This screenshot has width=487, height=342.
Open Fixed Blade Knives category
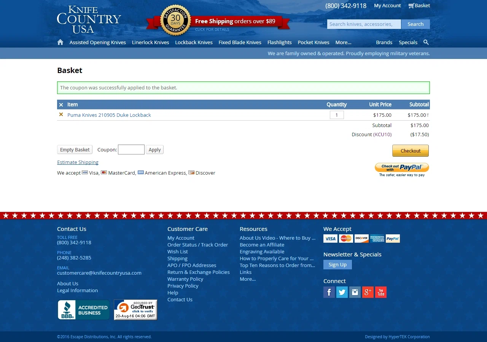(x=240, y=42)
